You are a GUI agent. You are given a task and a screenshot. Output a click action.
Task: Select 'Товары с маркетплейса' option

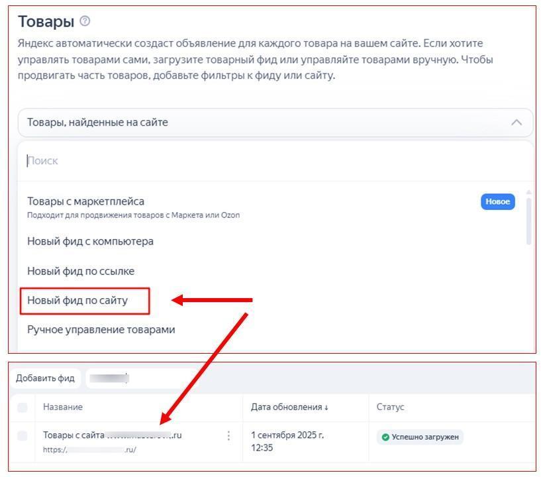(86, 201)
